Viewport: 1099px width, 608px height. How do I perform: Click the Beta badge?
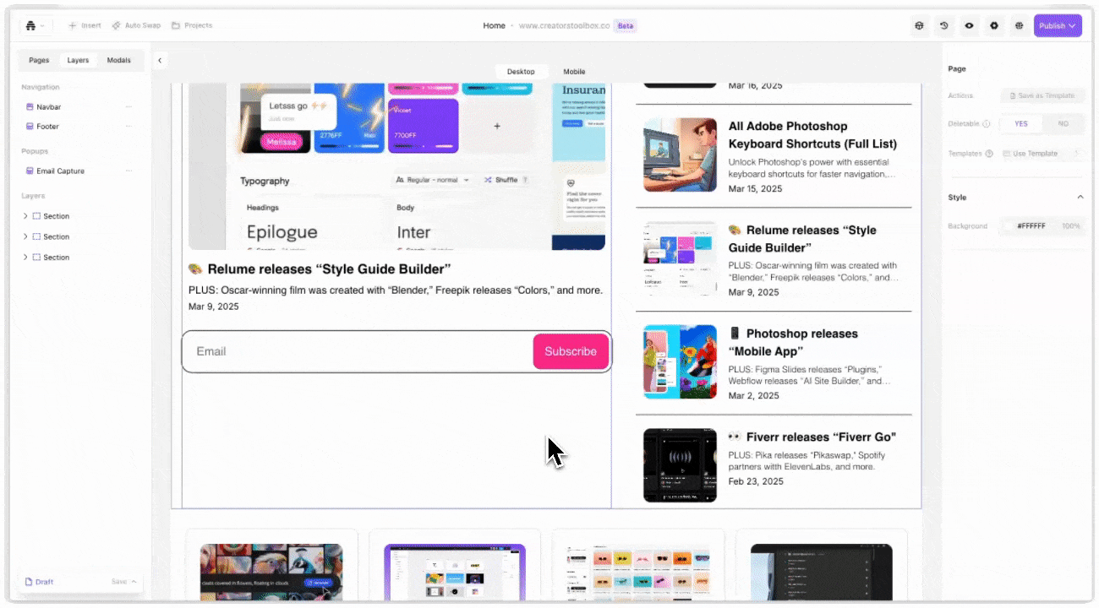(626, 26)
